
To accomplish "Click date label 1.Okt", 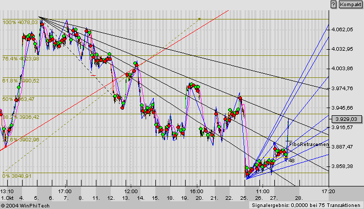I will [x=7, y=198].
